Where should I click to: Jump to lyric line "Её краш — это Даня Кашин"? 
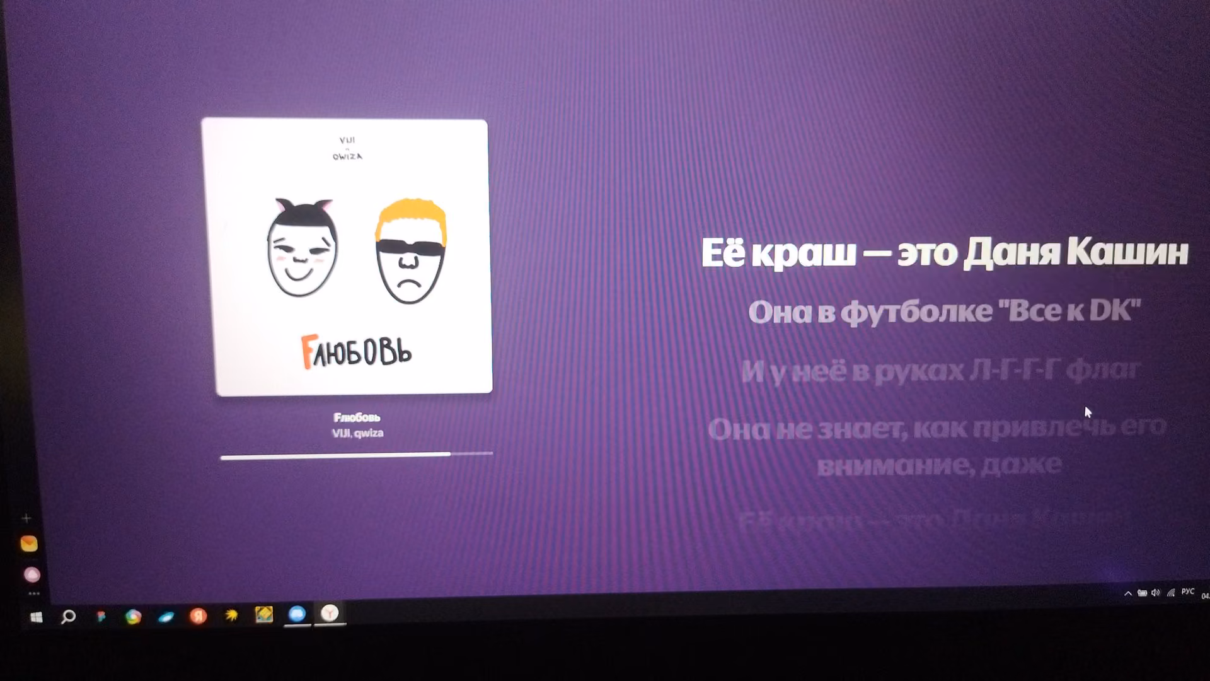(x=945, y=253)
